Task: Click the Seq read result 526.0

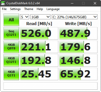Action: tap(39, 33)
